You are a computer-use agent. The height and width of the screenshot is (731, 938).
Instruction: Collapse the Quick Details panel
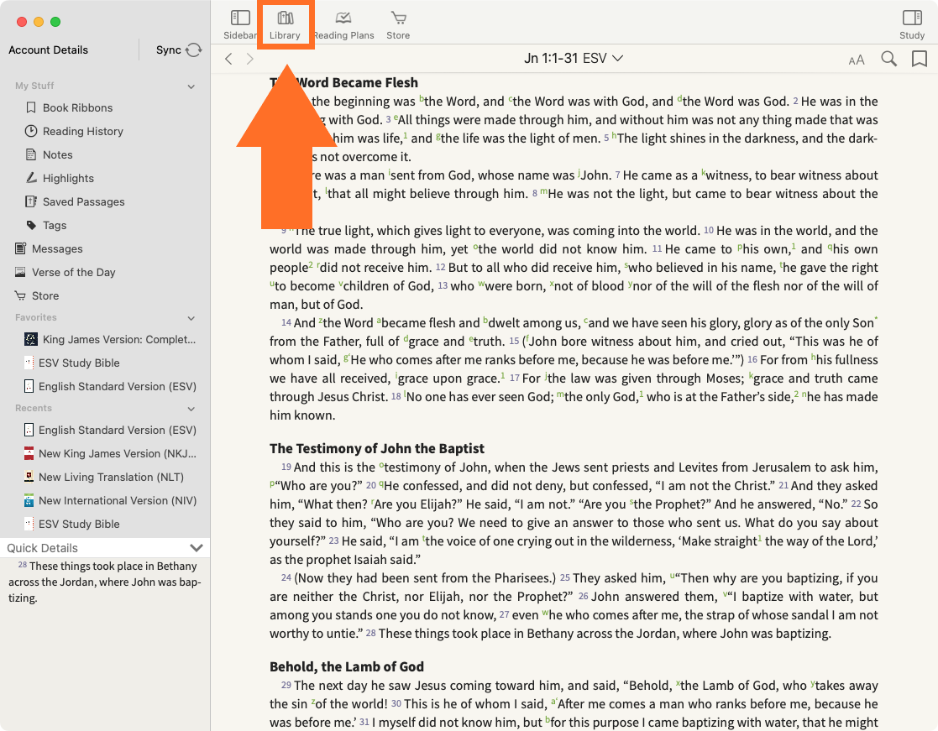[x=197, y=547]
